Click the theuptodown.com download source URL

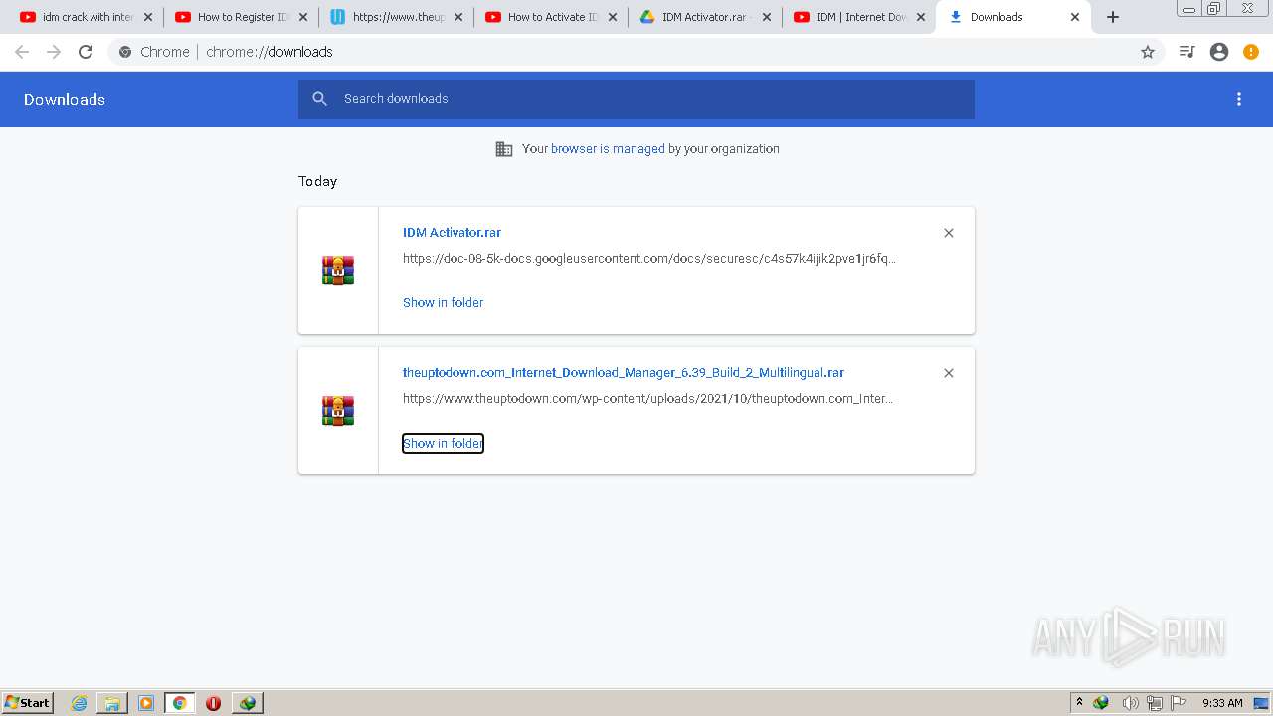click(648, 399)
